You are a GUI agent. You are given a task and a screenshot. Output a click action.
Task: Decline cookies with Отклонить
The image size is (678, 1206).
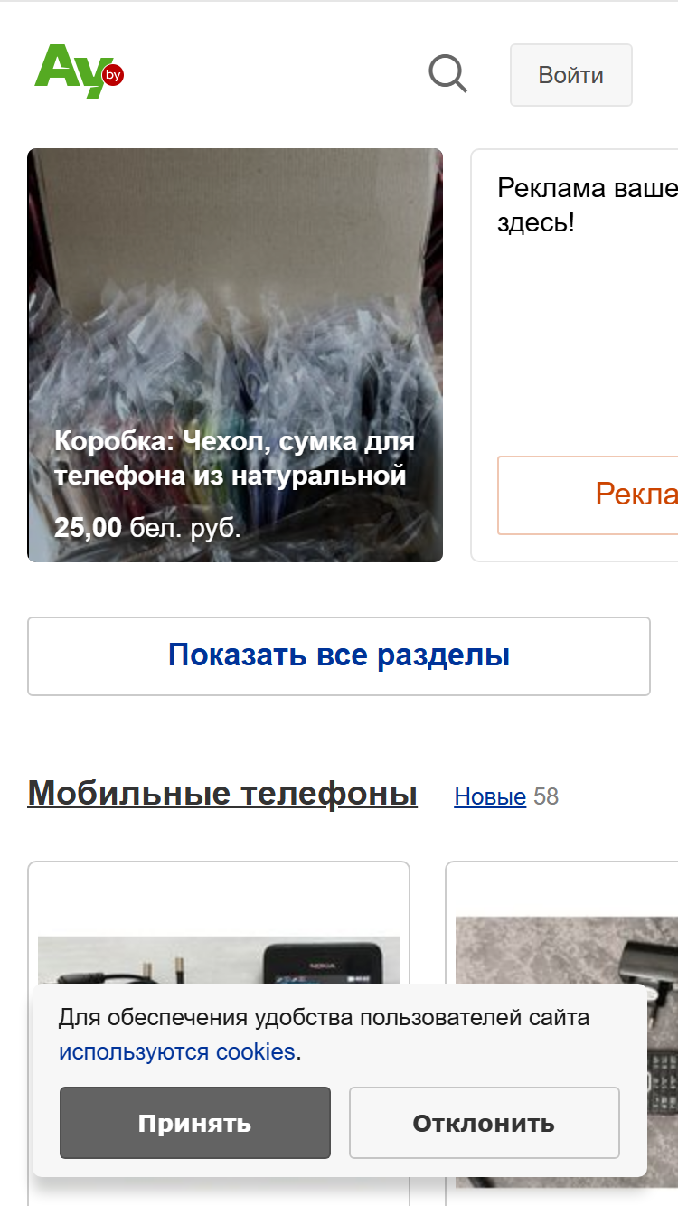(x=484, y=1123)
